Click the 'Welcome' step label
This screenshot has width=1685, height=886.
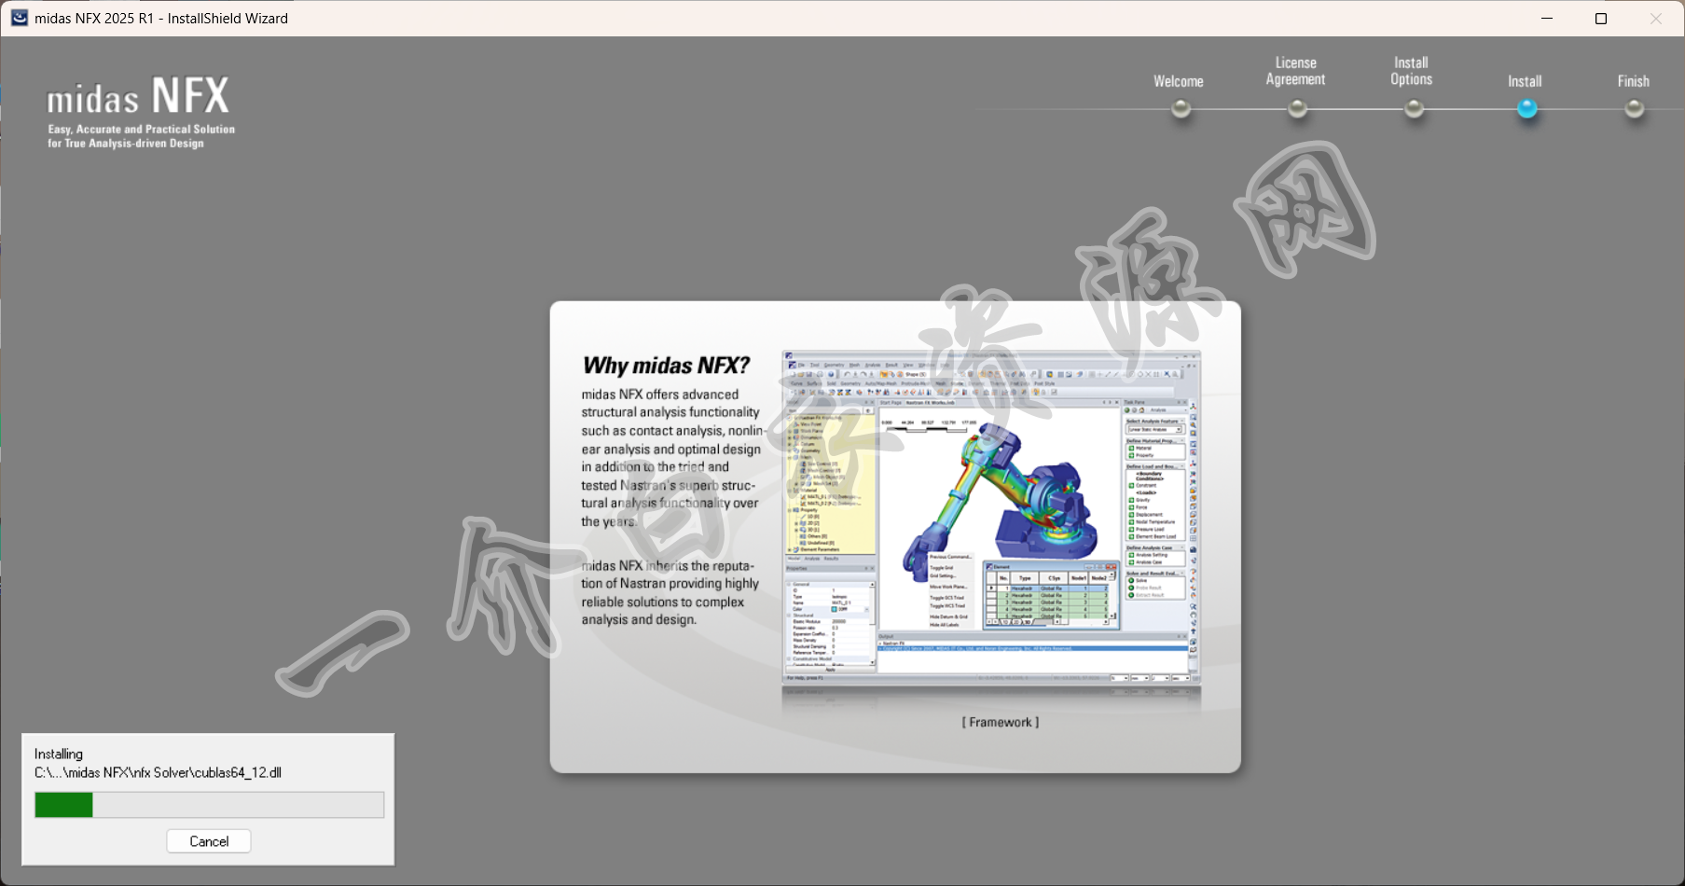1179,81
